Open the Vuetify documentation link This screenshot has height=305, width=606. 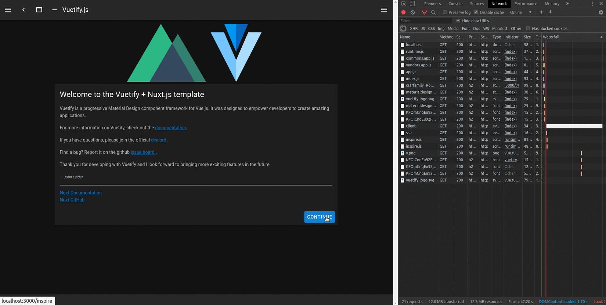point(171,128)
